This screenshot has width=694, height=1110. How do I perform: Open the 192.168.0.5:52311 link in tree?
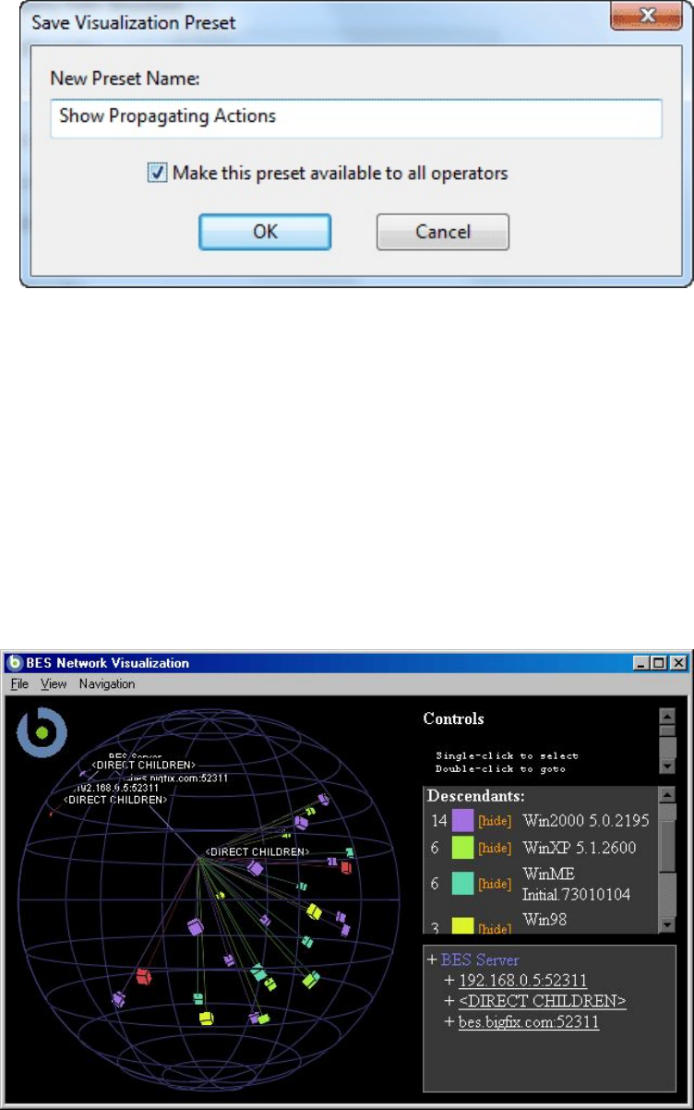coord(523,981)
